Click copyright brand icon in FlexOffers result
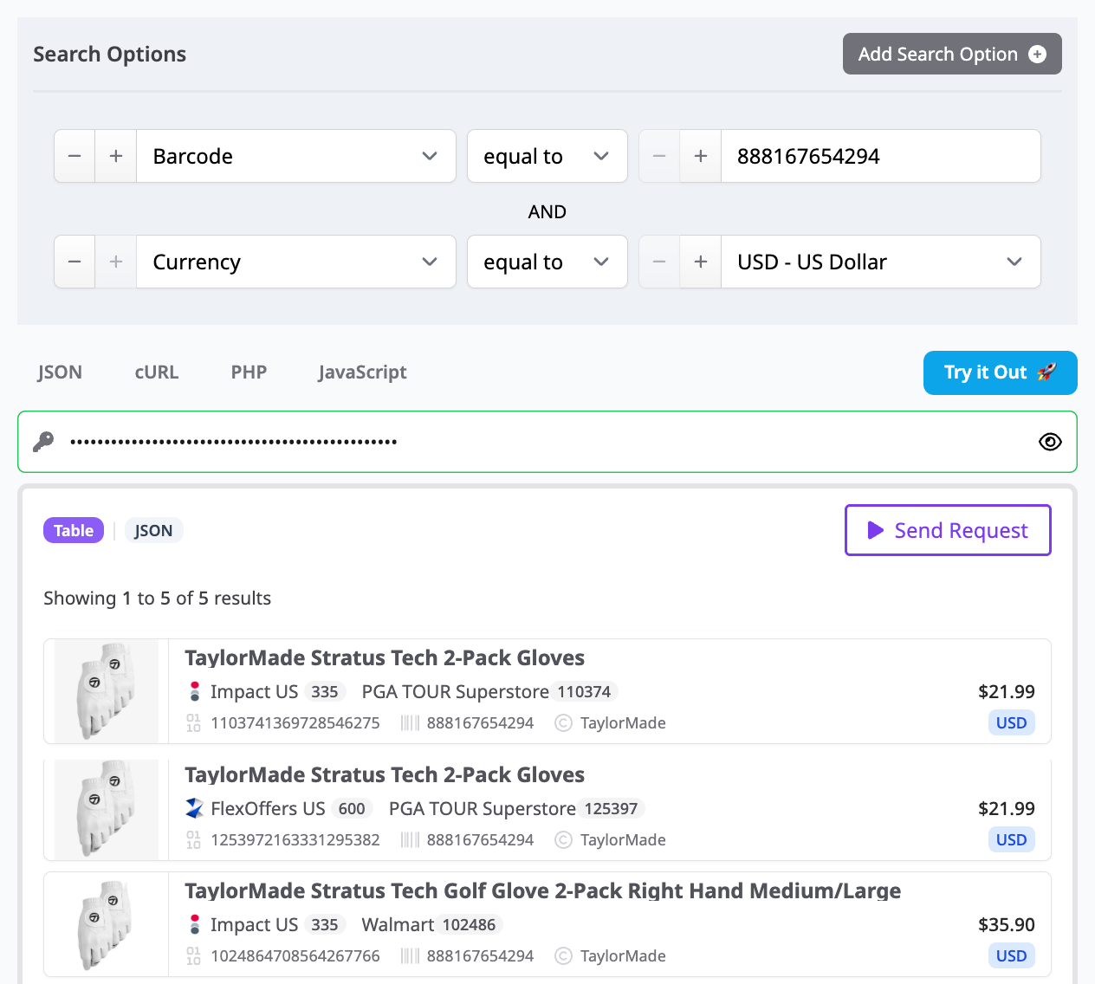 click(563, 839)
